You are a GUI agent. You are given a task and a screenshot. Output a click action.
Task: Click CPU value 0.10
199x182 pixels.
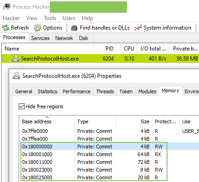tap(129, 59)
